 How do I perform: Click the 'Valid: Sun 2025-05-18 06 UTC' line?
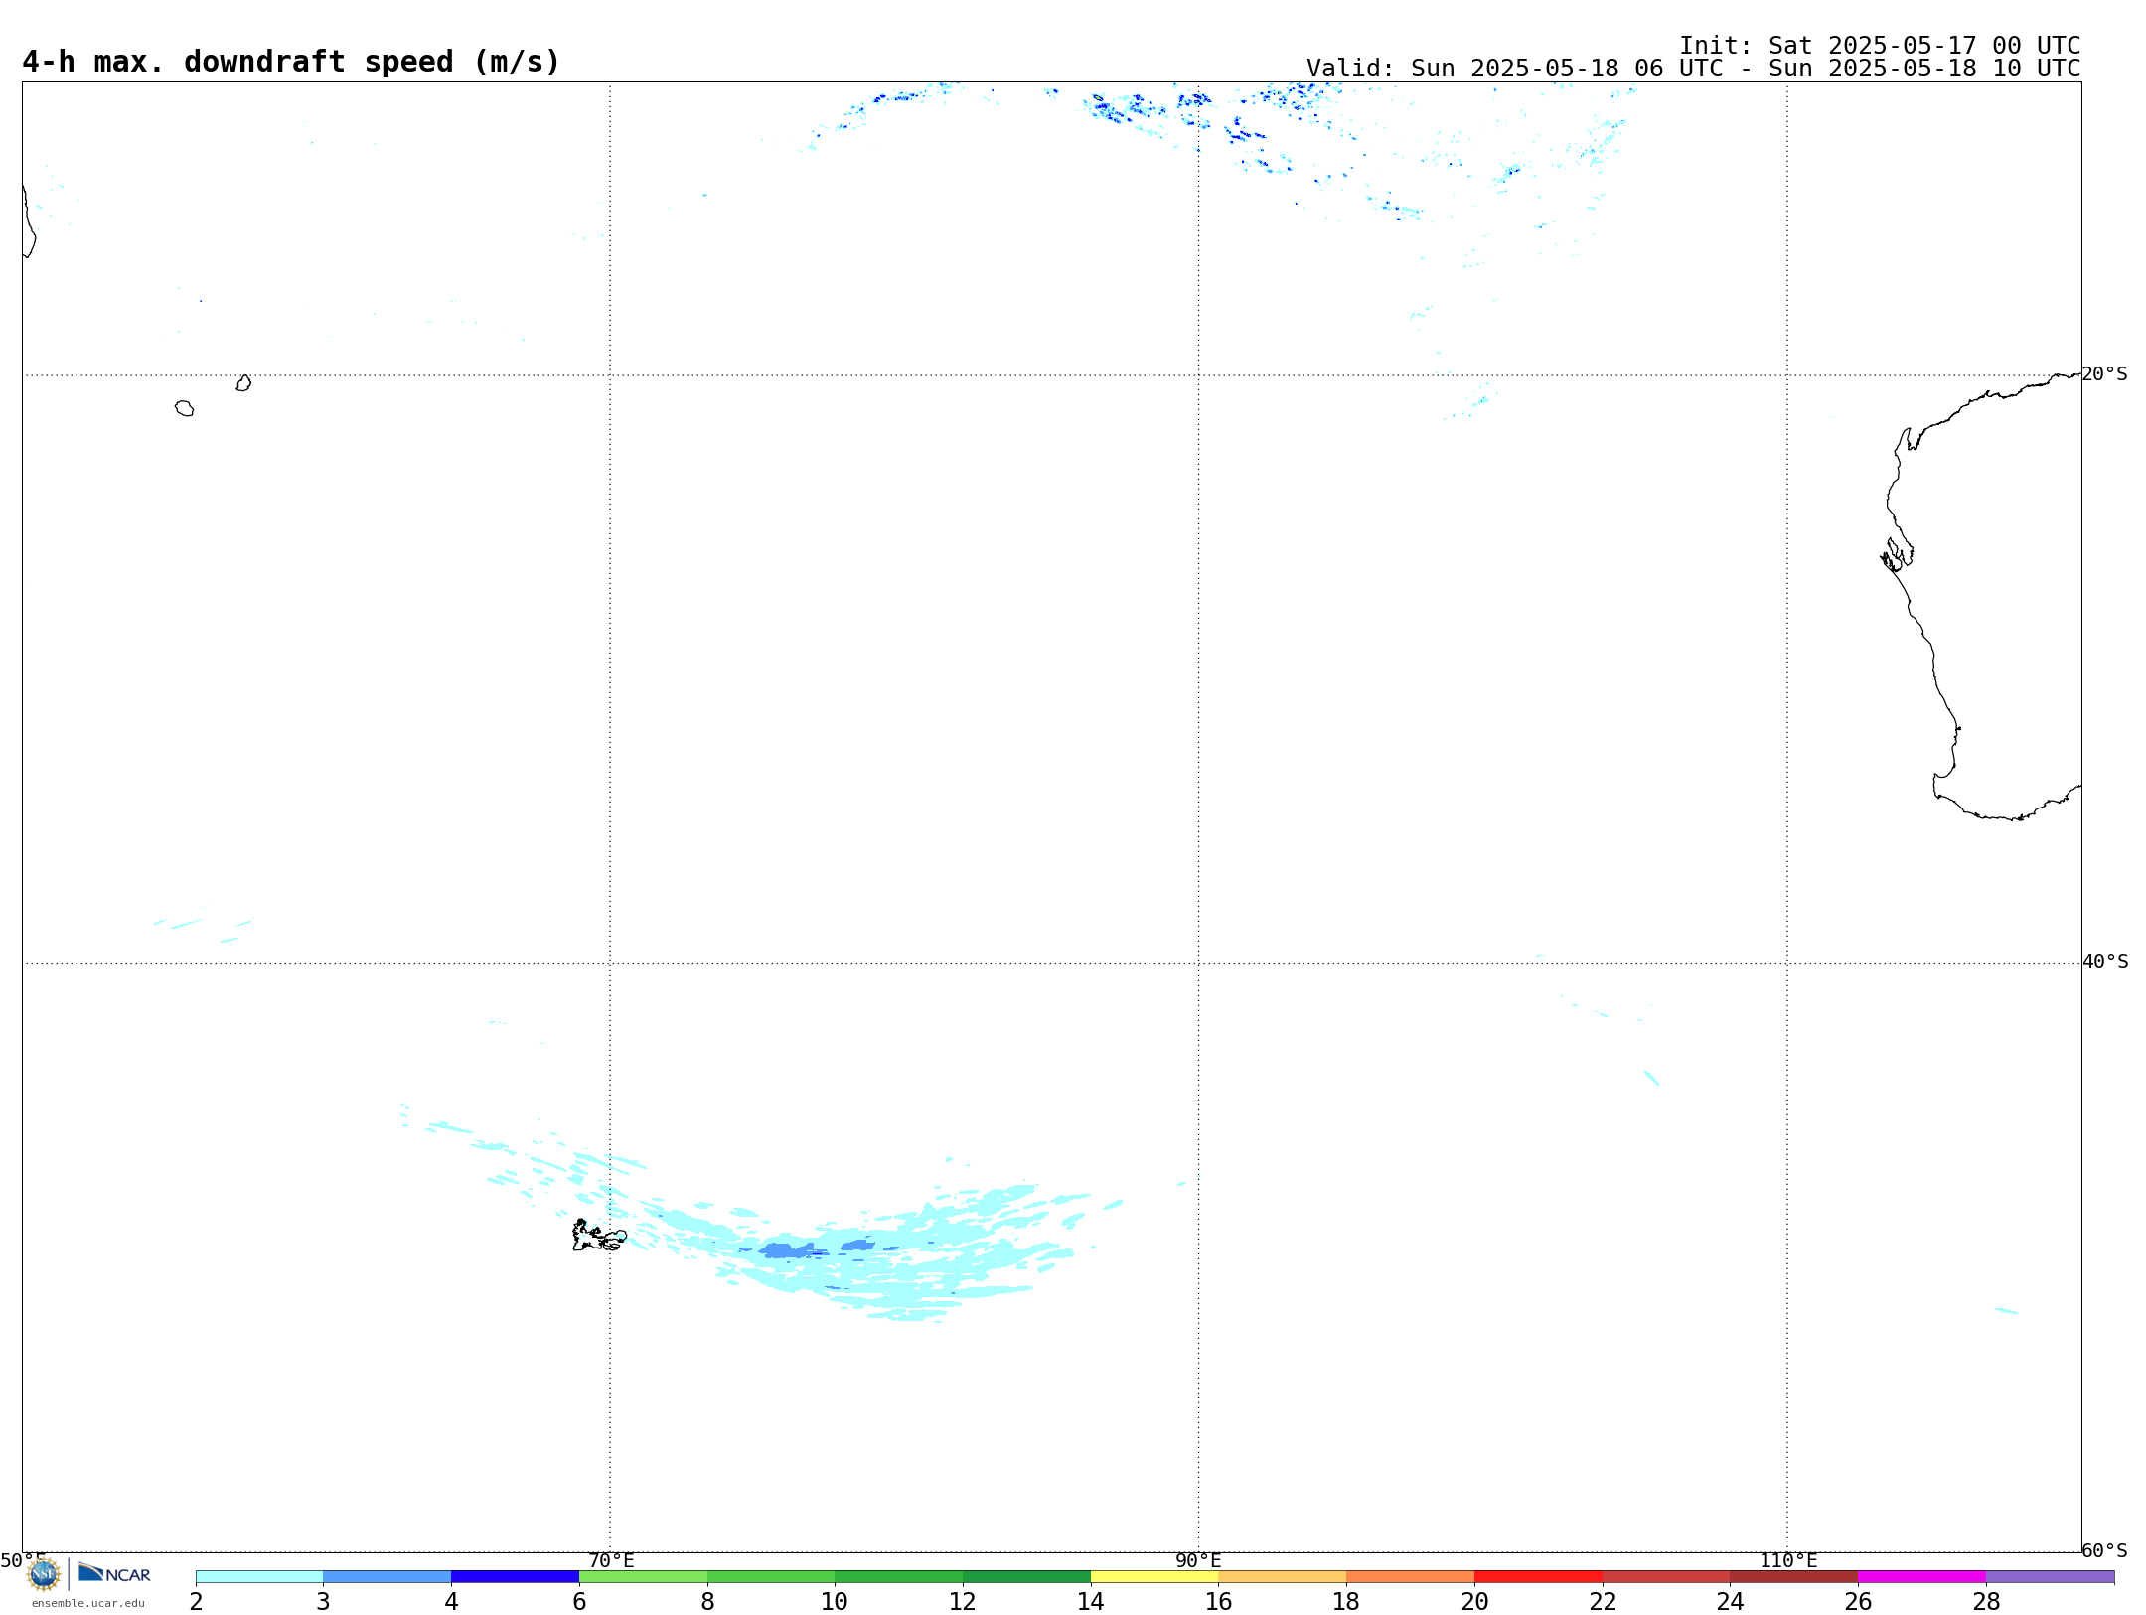point(1693,69)
